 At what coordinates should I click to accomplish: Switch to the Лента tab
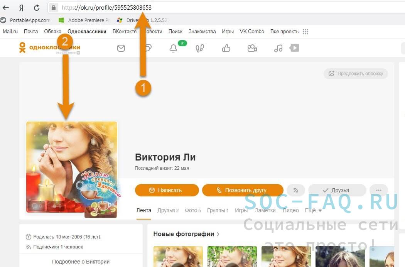(x=144, y=211)
